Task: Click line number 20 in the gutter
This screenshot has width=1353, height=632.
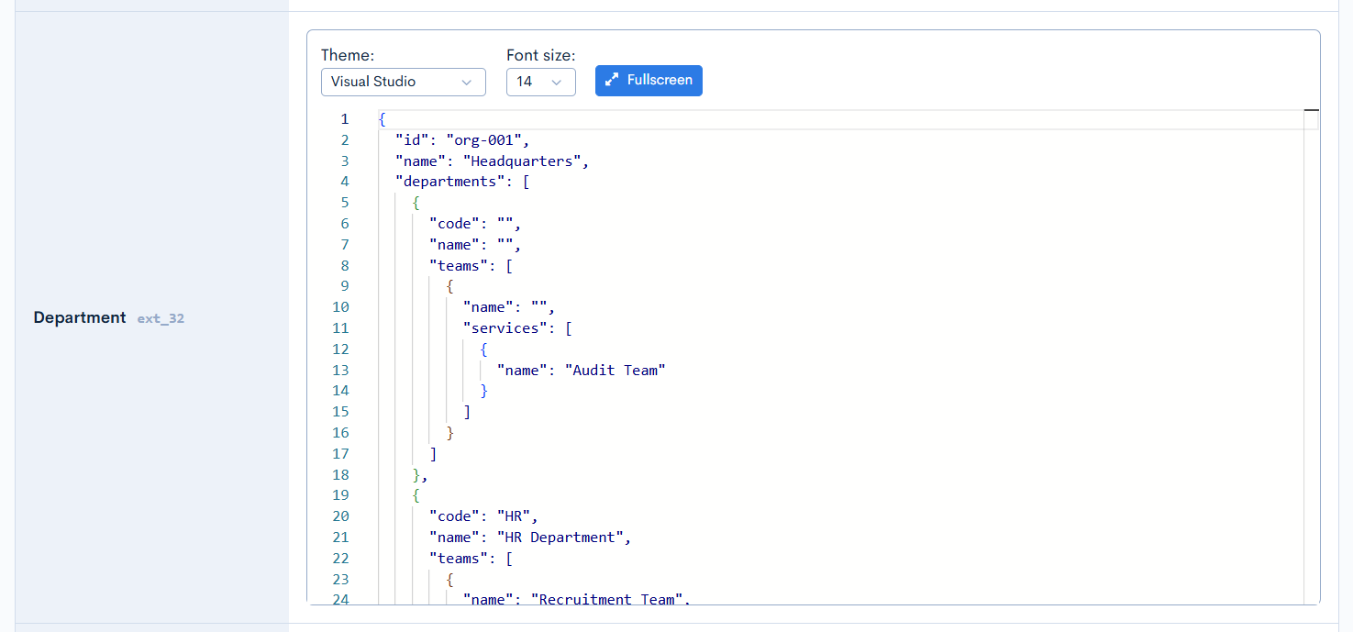Action: [340, 516]
